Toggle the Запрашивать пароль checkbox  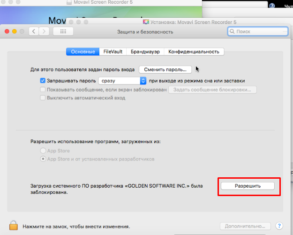(x=43, y=81)
